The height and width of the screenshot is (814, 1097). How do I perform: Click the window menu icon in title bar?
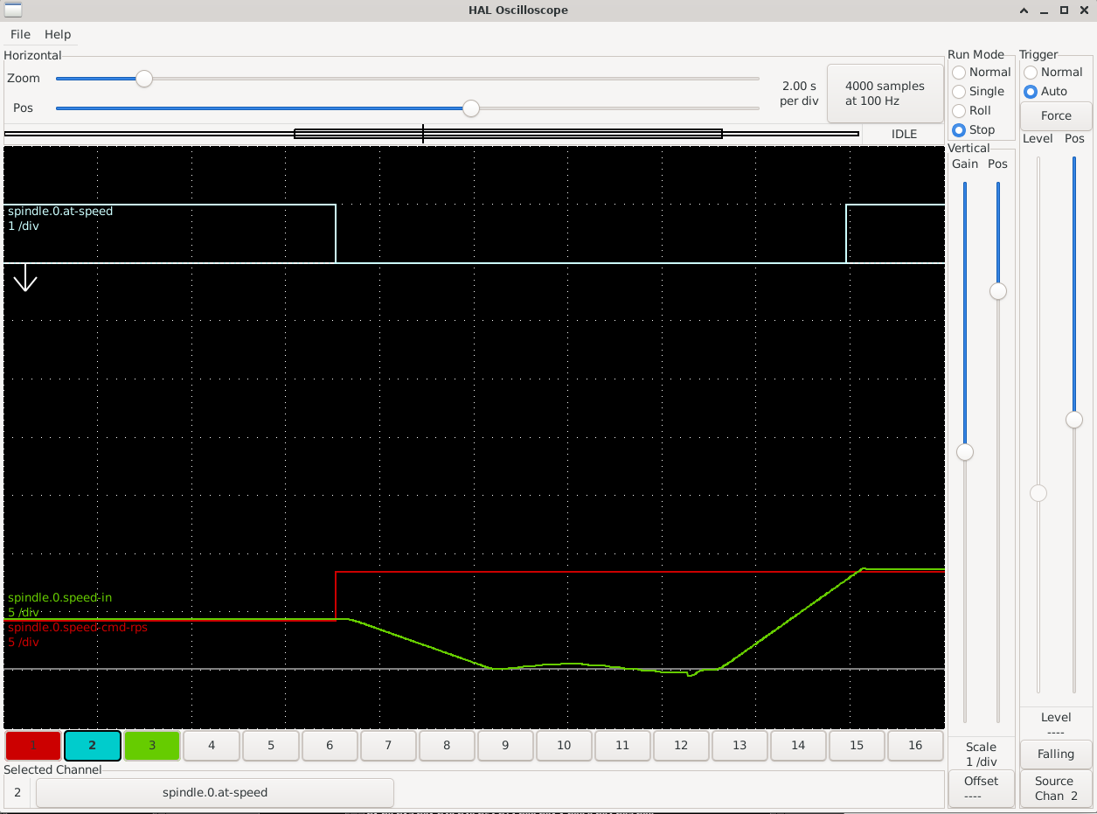(13, 10)
